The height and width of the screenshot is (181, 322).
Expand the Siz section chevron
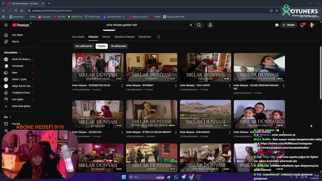coord(10,117)
